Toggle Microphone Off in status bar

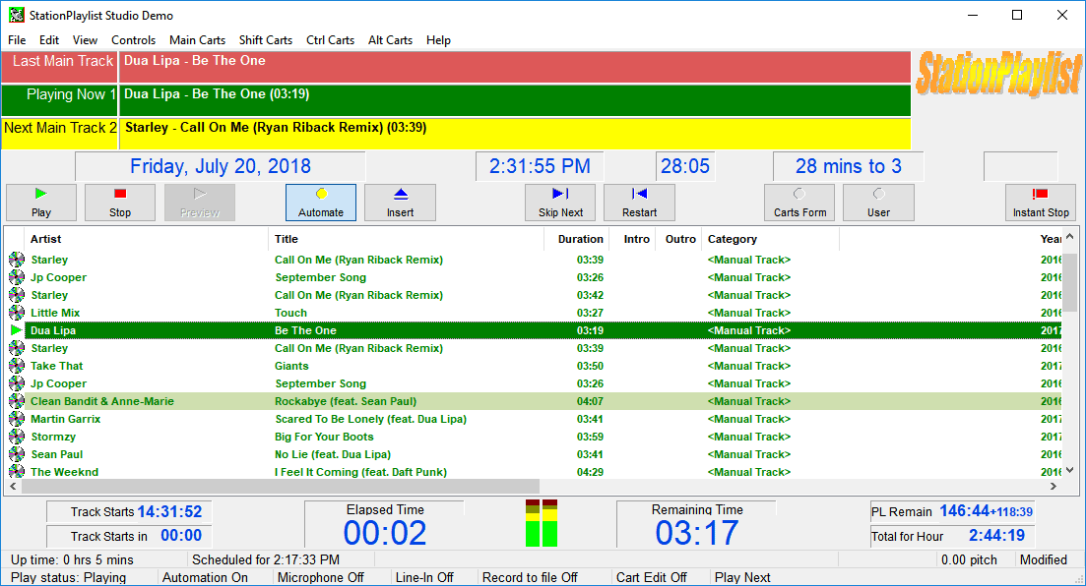(320, 578)
